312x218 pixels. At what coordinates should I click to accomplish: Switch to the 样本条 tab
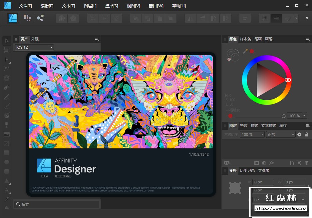(x=245, y=39)
